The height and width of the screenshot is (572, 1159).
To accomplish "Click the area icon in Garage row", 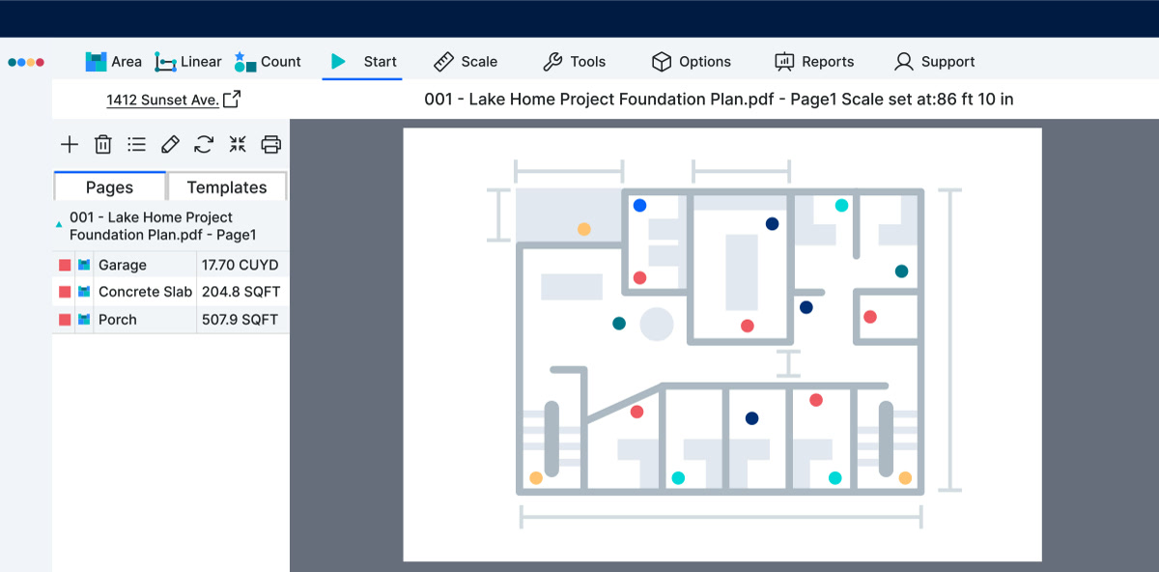I will point(85,265).
